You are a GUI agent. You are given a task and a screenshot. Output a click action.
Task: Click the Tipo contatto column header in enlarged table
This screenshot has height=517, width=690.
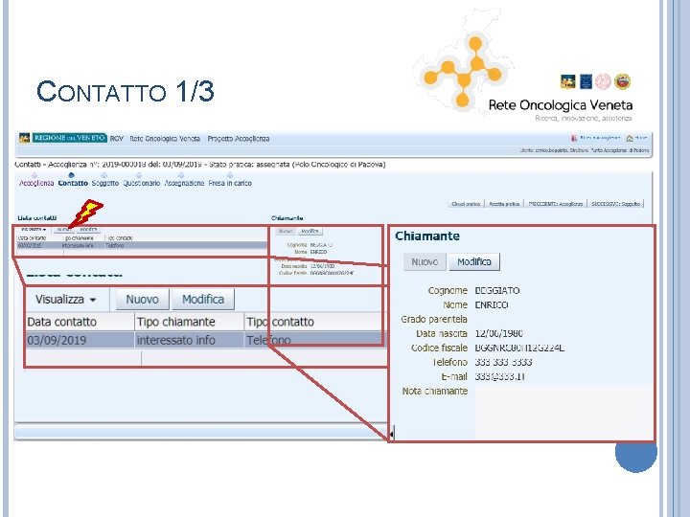click(314, 322)
